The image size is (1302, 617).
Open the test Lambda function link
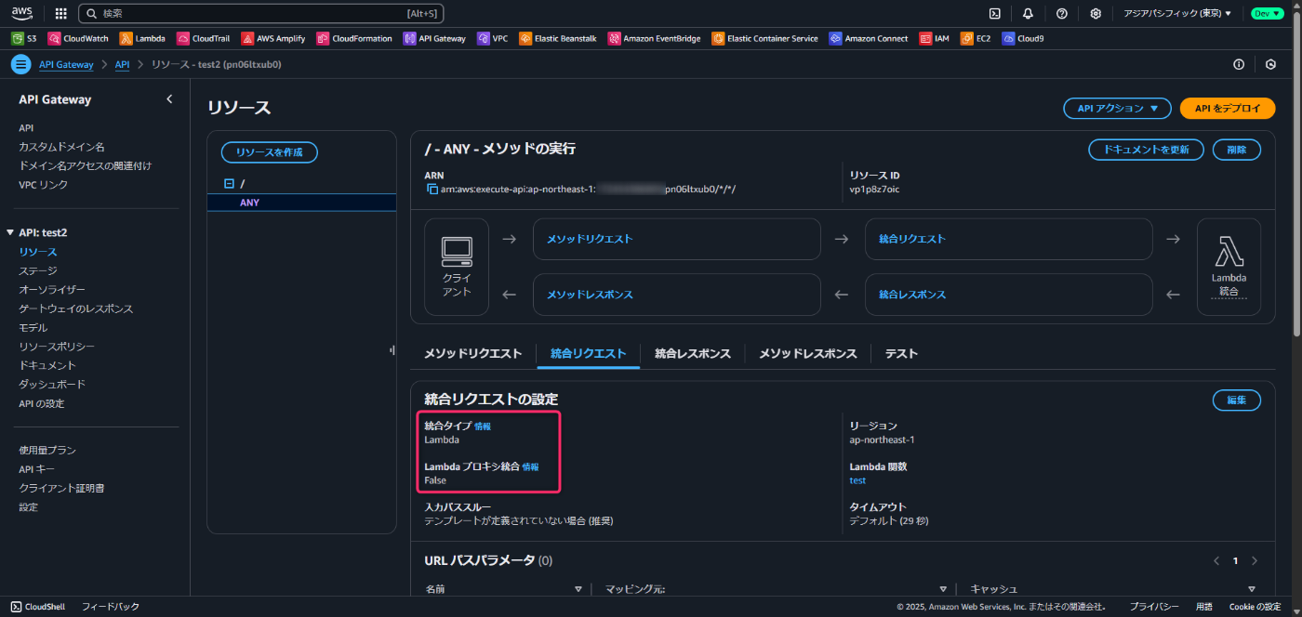pos(857,479)
